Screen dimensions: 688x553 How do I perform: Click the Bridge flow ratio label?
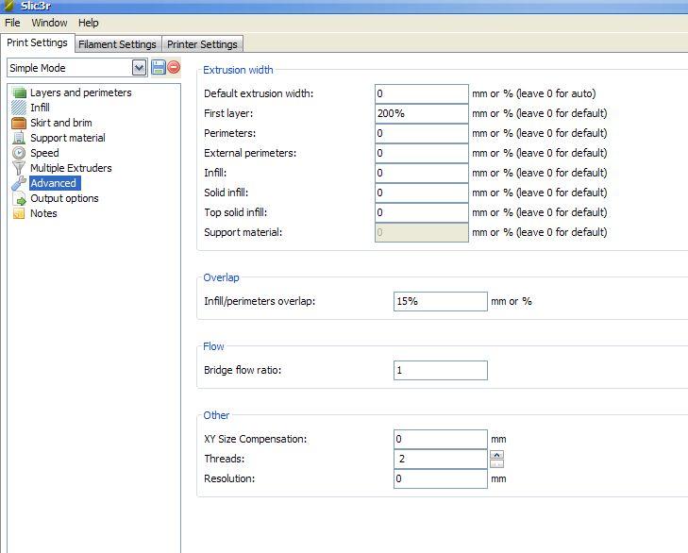coord(243,370)
